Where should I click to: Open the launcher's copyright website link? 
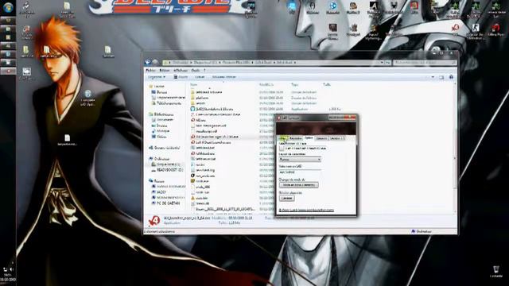[x=306, y=210]
